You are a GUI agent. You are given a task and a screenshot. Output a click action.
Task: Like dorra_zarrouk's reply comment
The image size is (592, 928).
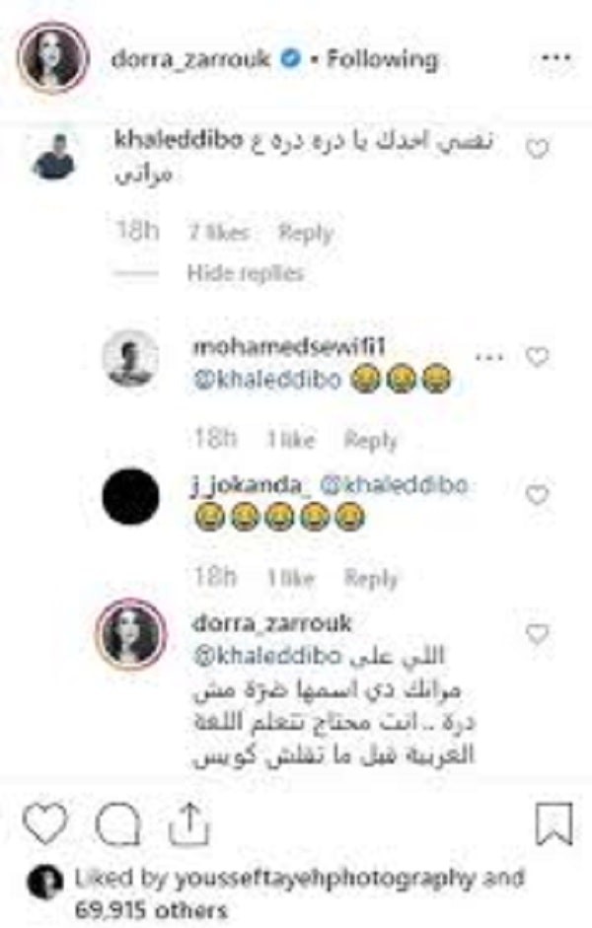point(538,634)
